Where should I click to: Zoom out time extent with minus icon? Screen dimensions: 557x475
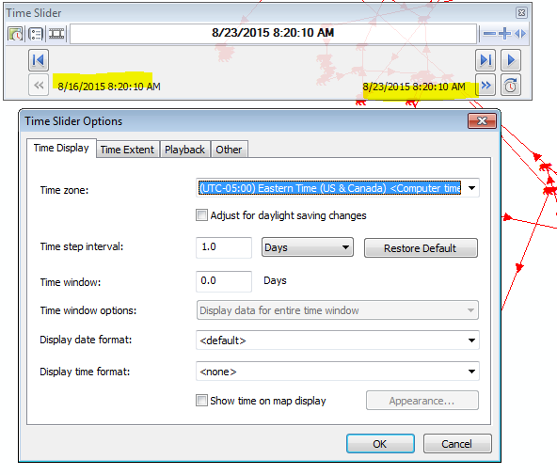tap(489, 34)
